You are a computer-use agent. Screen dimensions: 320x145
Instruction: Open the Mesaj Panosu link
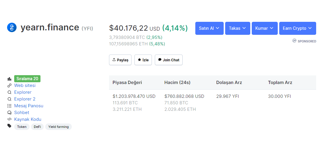[x=29, y=106]
